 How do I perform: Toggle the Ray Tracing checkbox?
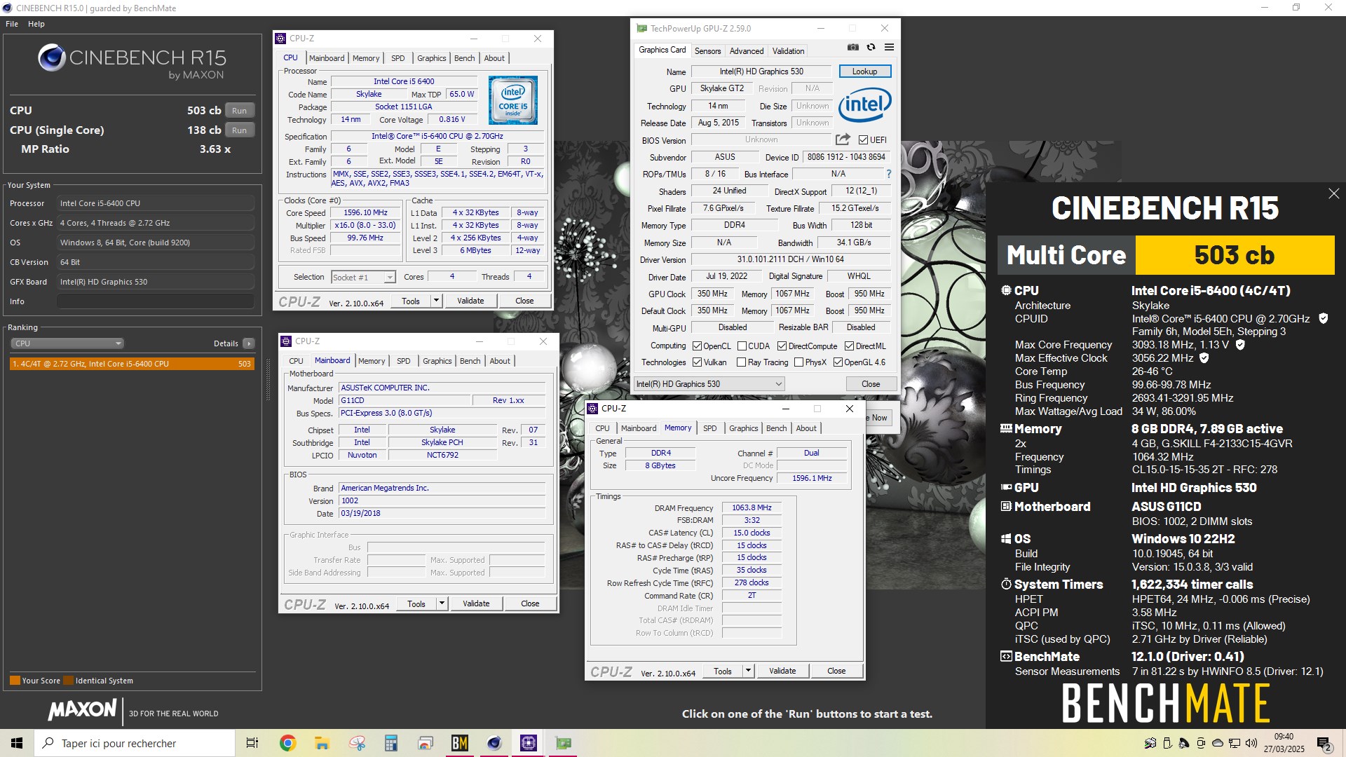click(x=741, y=362)
